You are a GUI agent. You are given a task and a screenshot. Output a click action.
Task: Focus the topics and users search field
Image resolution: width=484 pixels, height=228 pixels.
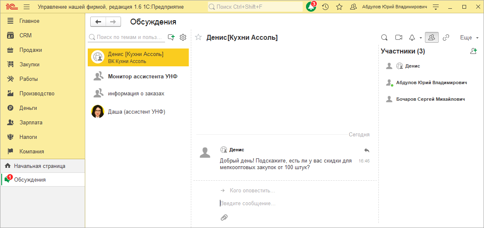pyautogui.click(x=126, y=37)
